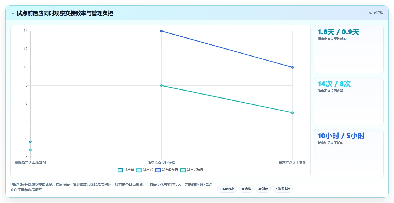Click the 表格 tag chip
This screenshot has width=394, height=203.
[x=246, y=189]
